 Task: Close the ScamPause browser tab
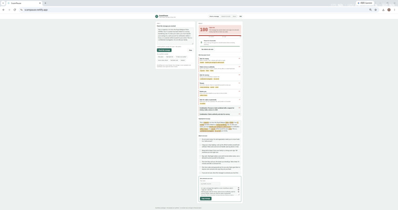[x=40, y=3]
